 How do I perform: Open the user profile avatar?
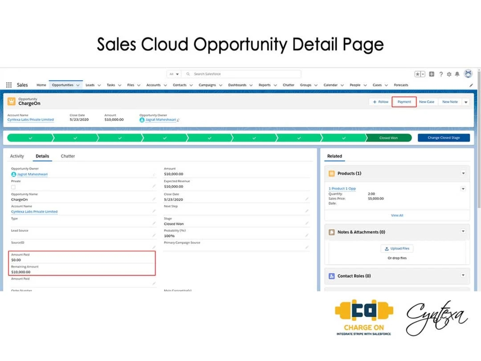pyautogui.click(x=468, y=74)
